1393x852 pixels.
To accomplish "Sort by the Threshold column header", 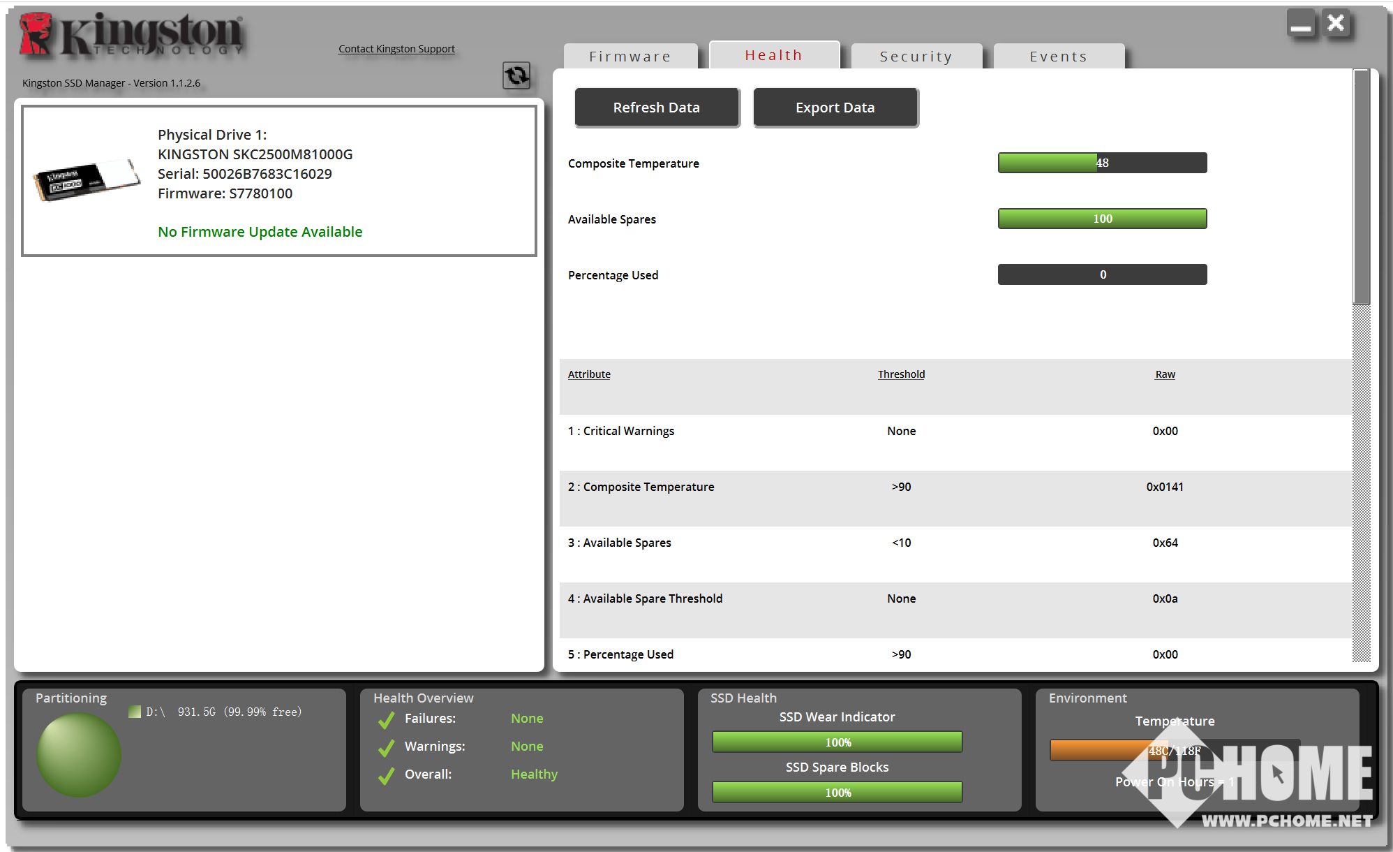I will (x=901, y=374).
